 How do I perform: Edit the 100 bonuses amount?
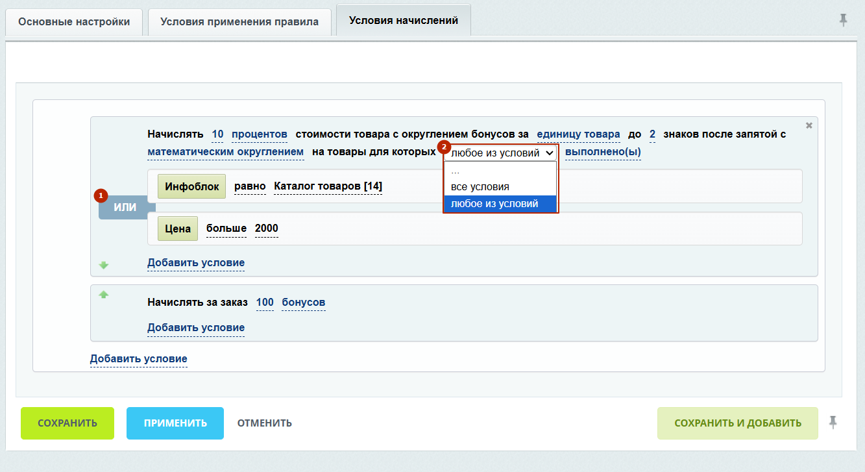tap(265, 303)
